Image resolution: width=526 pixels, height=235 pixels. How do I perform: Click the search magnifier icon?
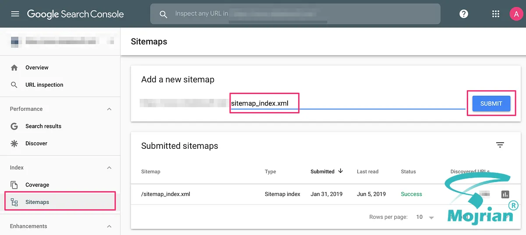163,14
